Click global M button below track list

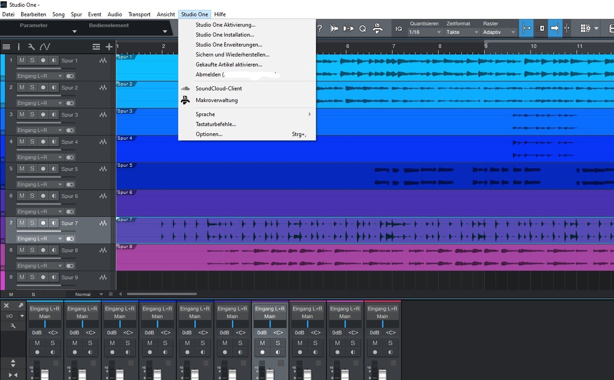(11, 294)
